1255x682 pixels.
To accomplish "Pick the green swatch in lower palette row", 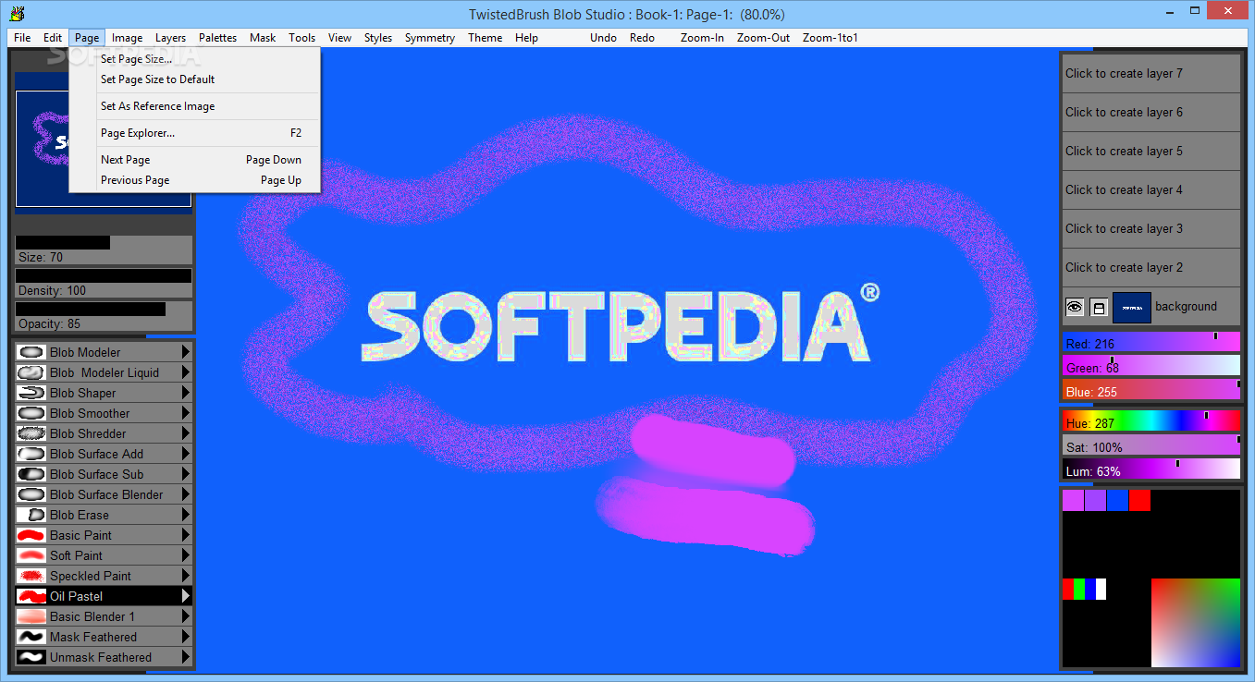I will [x=1079, y=589].
